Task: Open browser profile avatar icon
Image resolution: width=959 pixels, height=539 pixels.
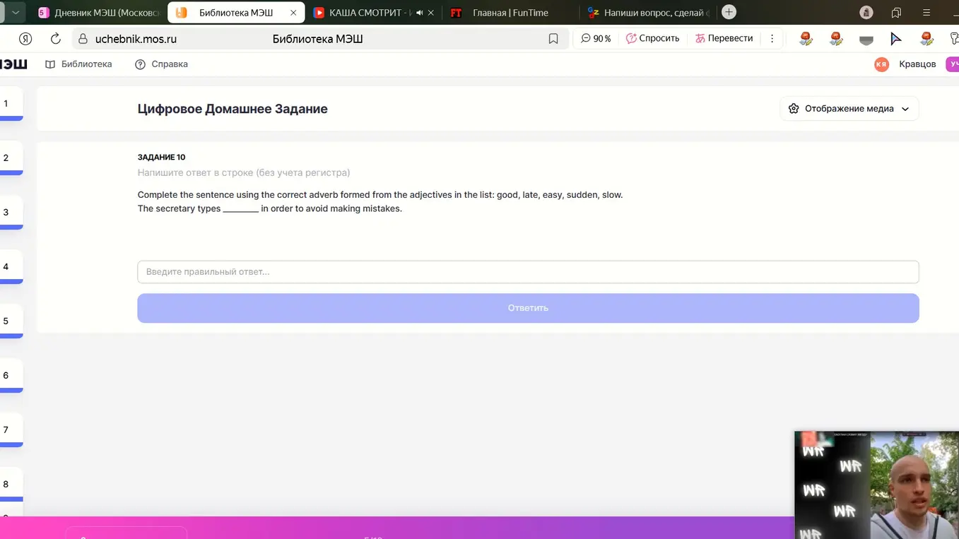Action: [866, 13]
